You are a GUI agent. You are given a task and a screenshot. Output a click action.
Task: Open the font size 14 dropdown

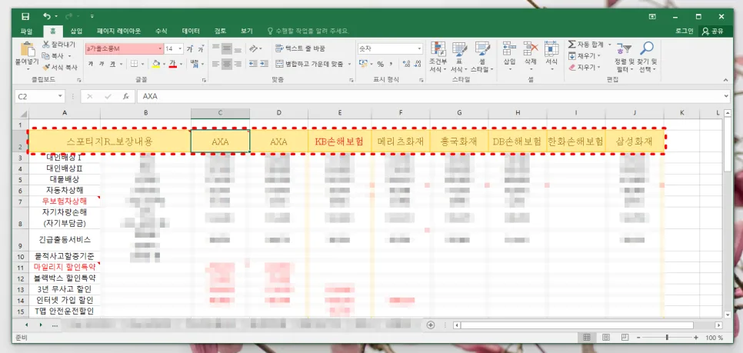coord(180,48)
